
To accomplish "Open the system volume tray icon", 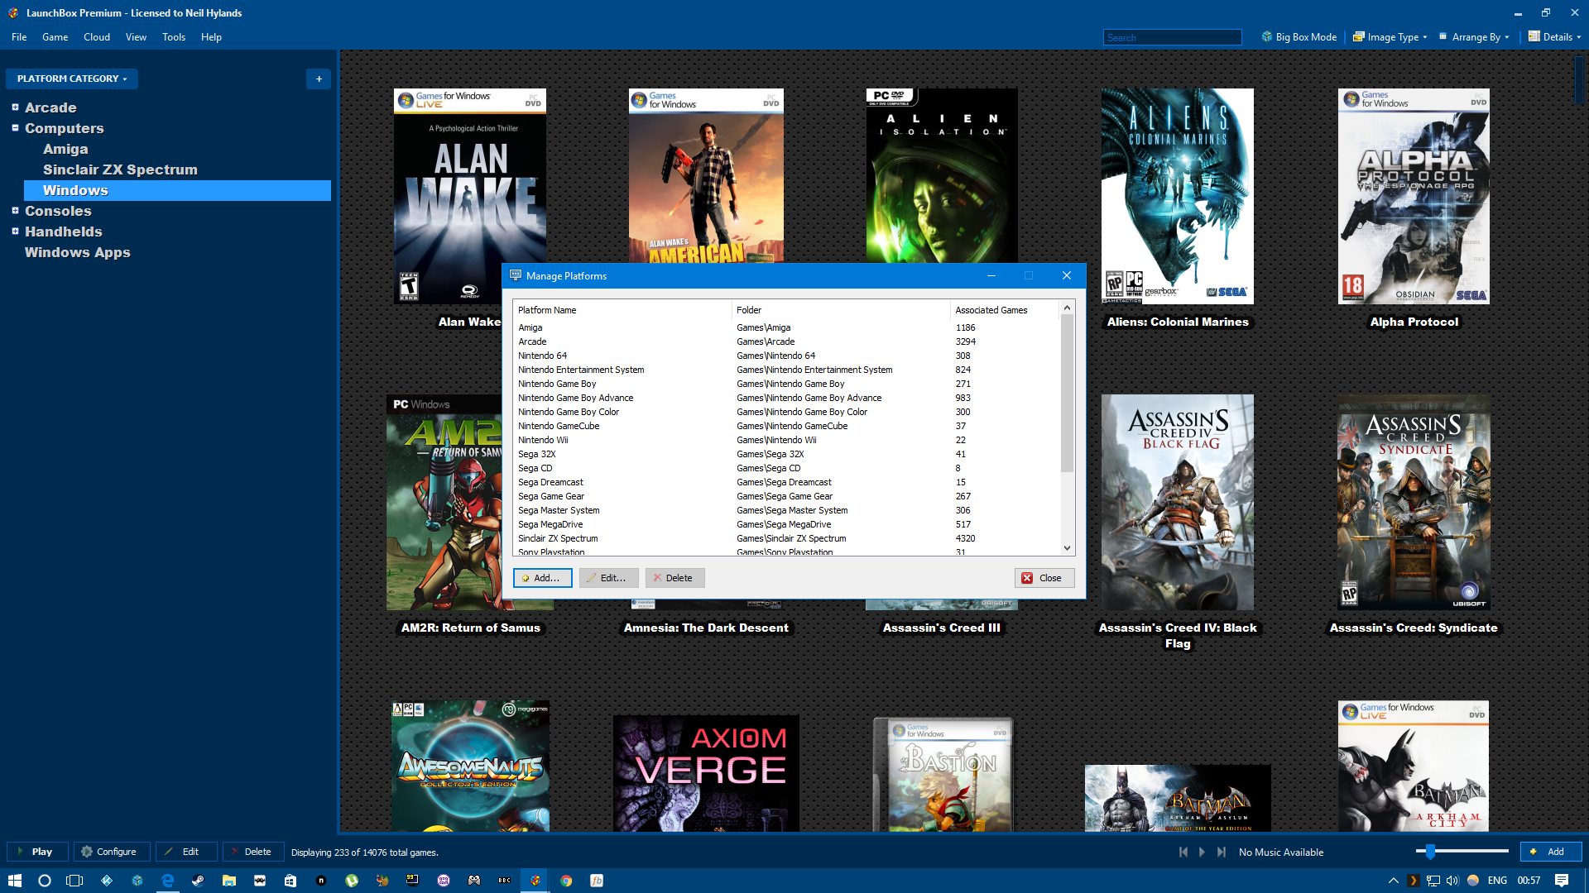I will click(x=1452, y=881).
